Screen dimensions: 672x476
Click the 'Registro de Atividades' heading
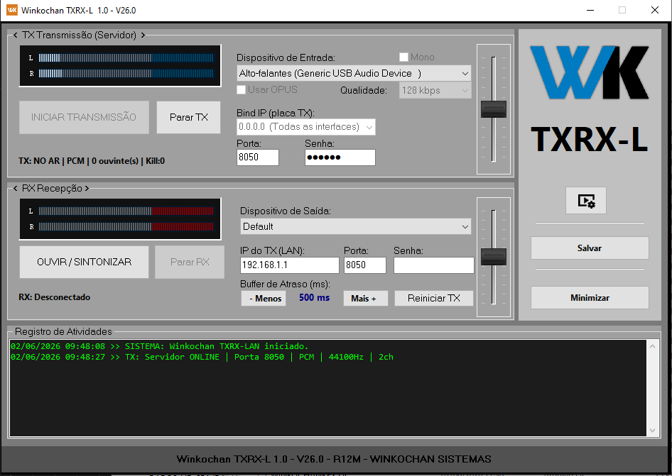pos(63,331)
